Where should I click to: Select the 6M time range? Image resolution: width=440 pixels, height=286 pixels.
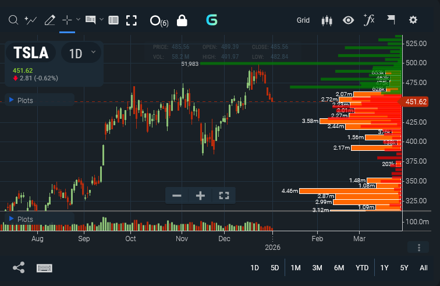(x=339, y=268)
